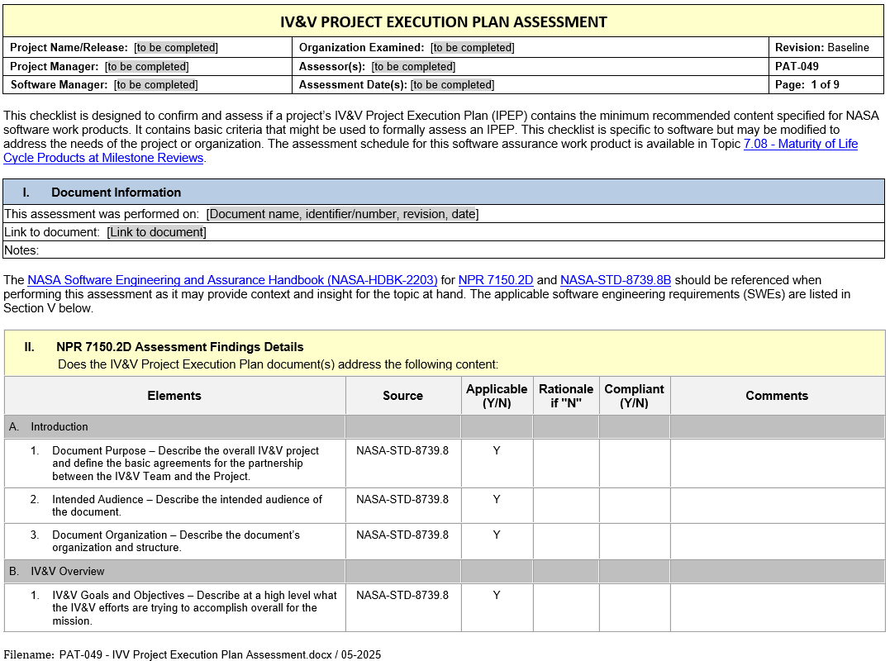The image size is (890, 661).
Task: Click the NASA-STD-8739.8B hyperlink
Action: [x=616, y=280]
